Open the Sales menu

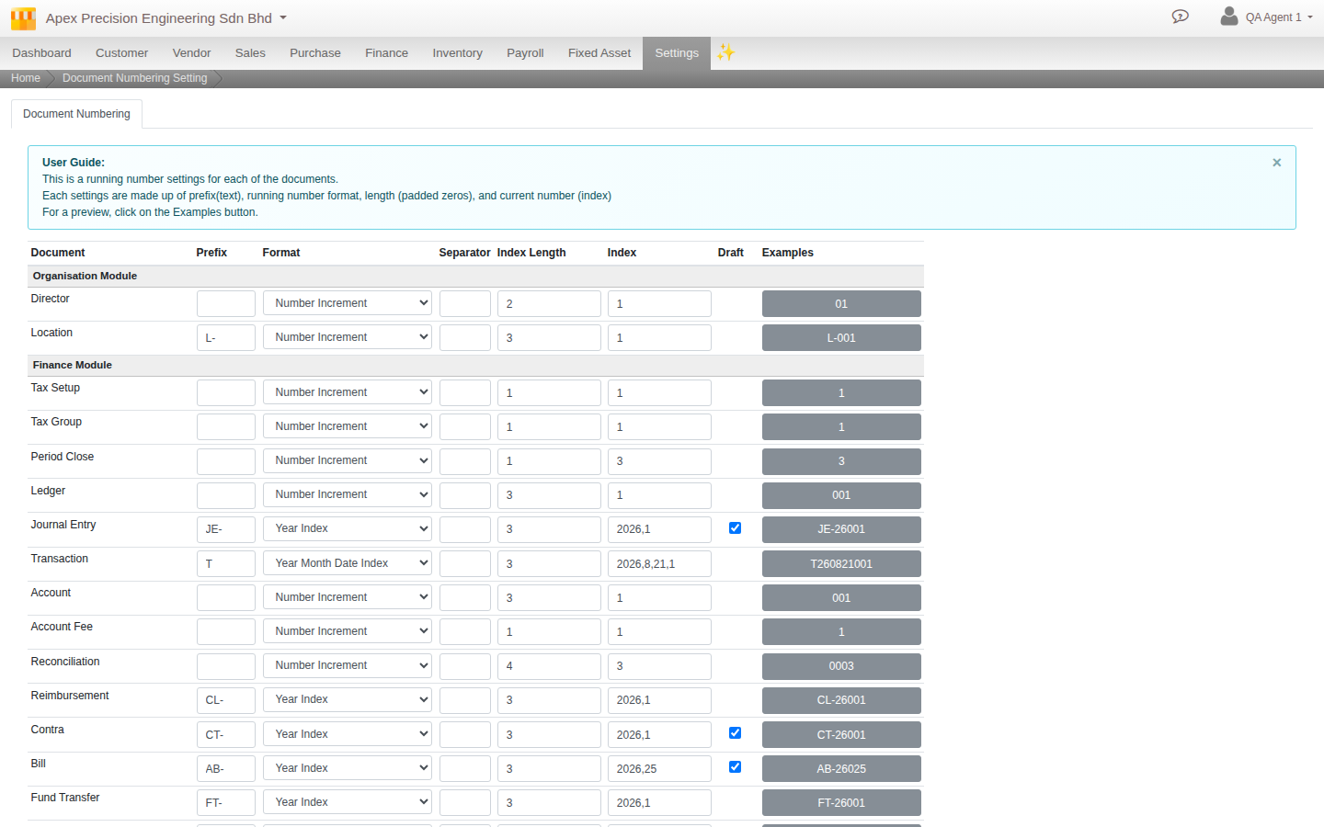250,53
